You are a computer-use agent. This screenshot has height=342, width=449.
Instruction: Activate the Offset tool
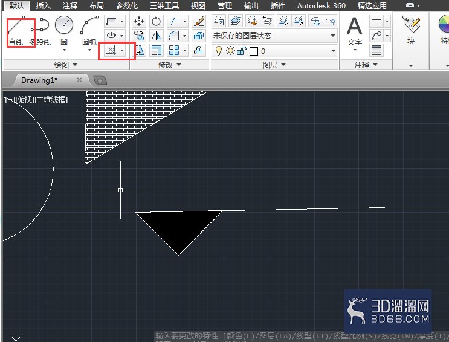199,50
